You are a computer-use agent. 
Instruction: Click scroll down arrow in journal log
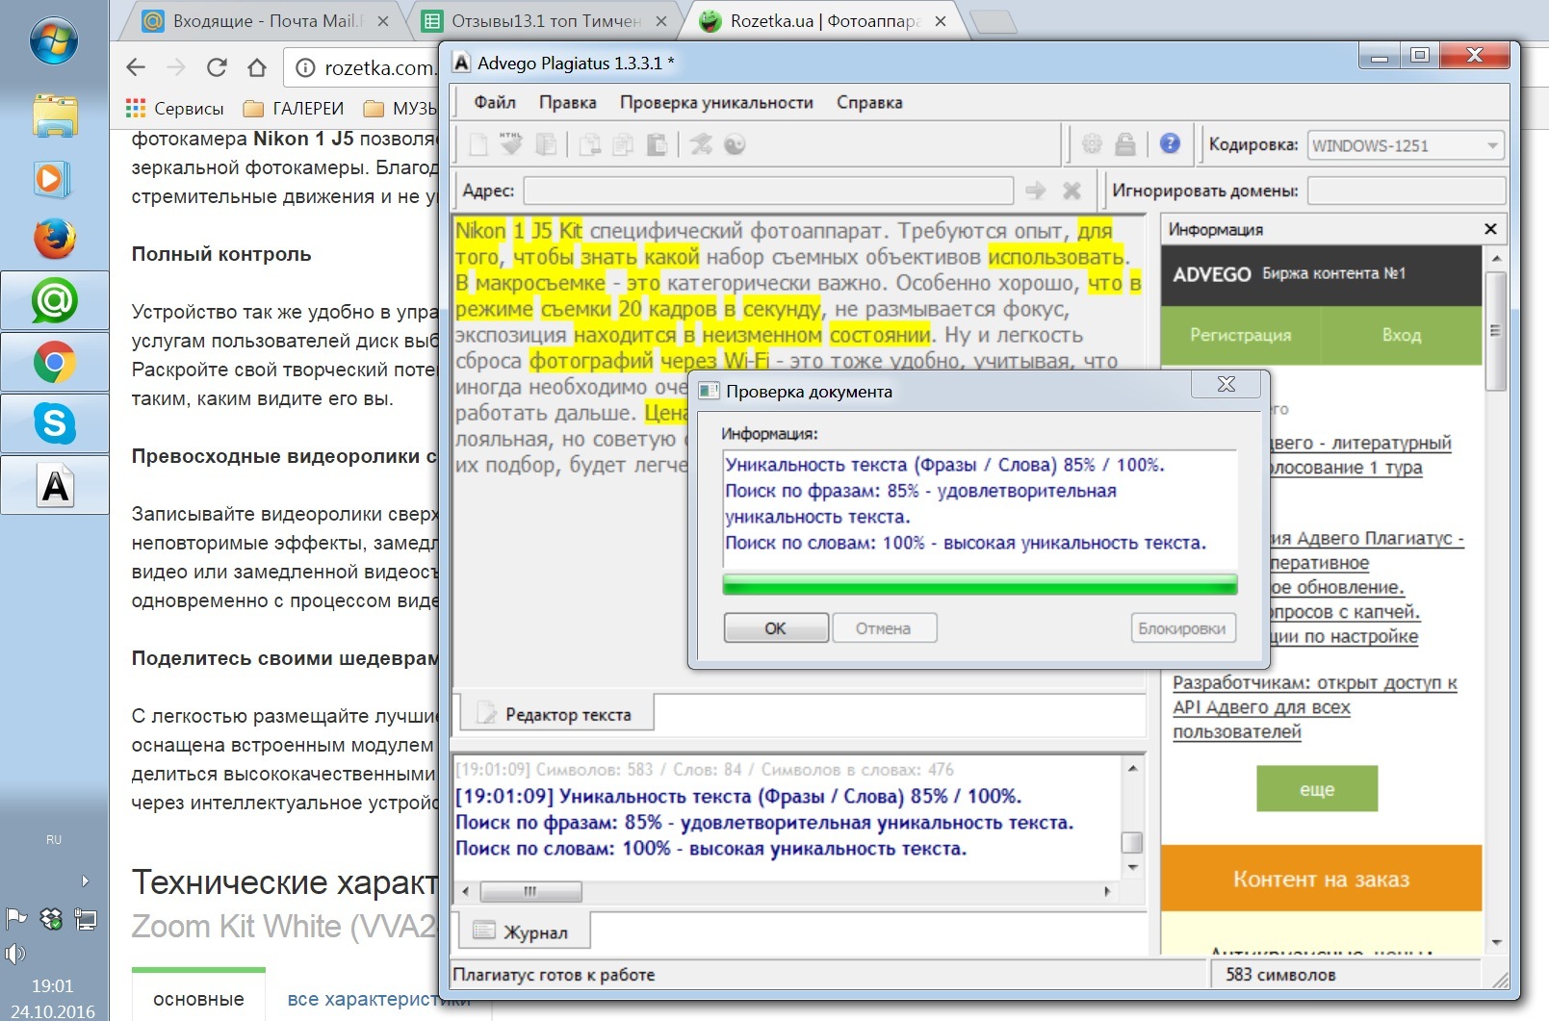(1133, 867)
